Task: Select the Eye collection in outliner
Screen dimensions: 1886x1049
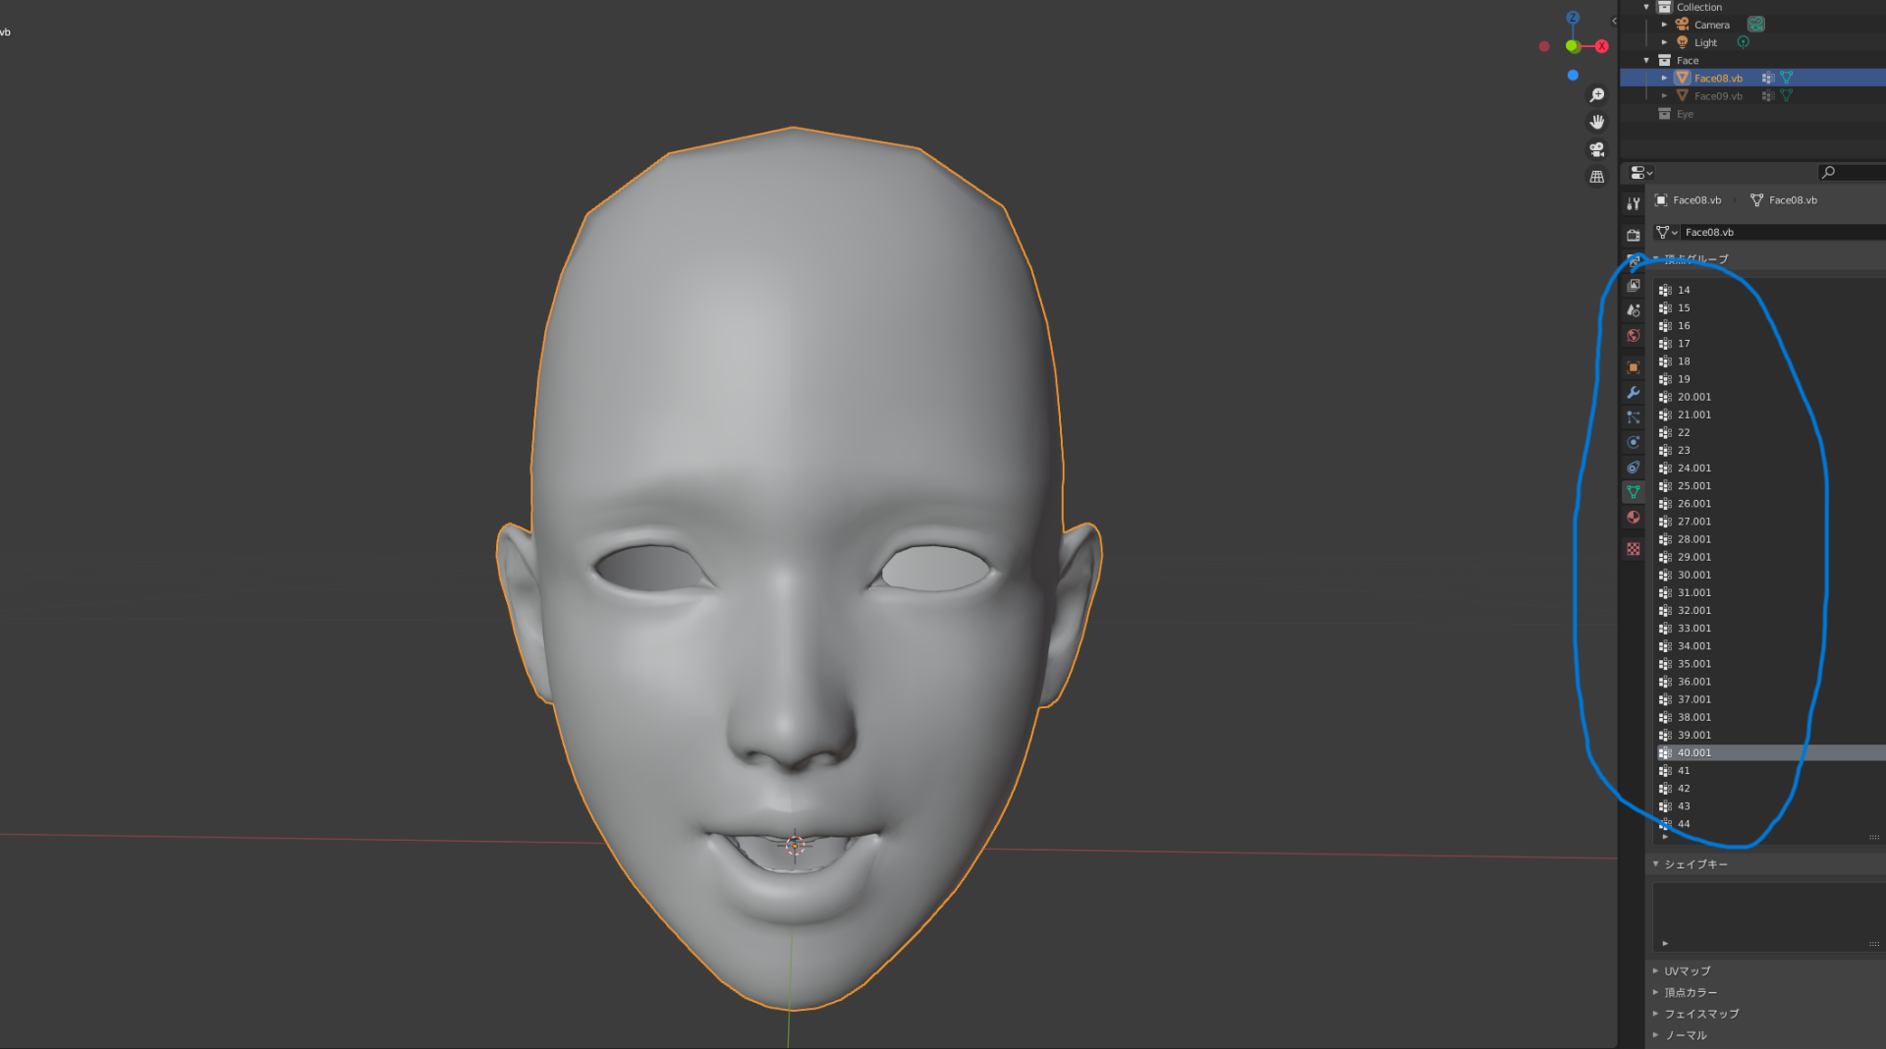Action: (1685, 114)
